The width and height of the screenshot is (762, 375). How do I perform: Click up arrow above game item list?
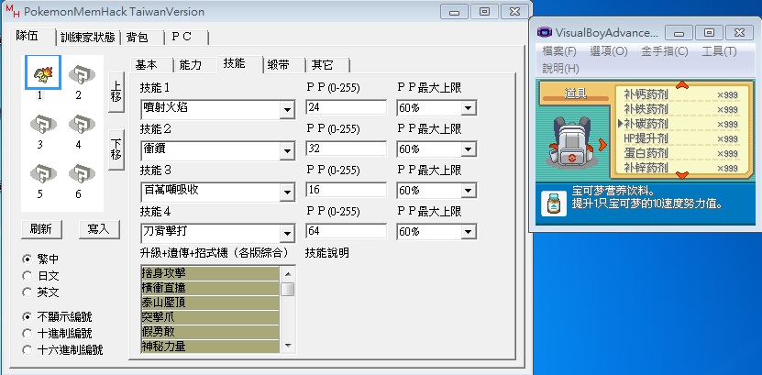click(x=682, y=85)
